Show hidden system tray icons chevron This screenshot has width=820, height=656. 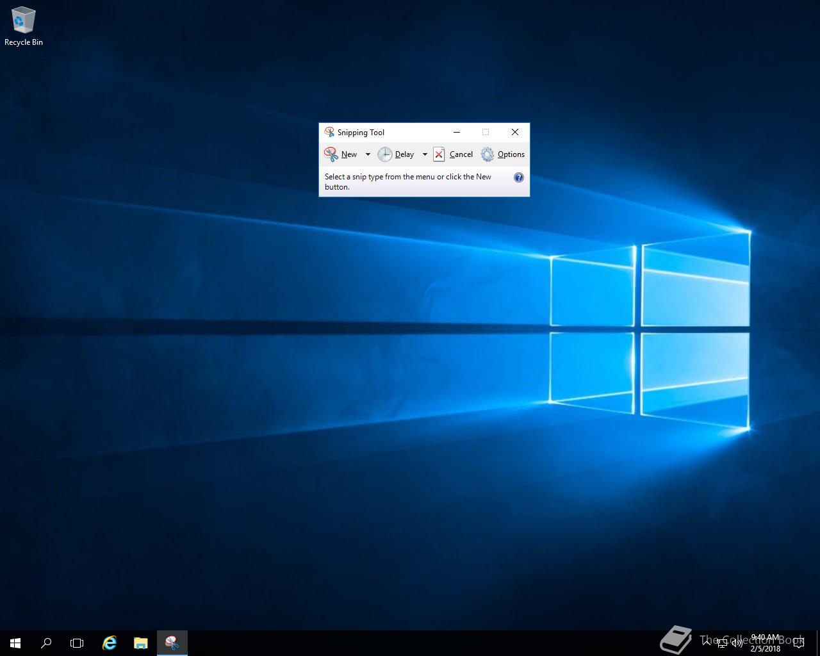[x=706, y=643]
